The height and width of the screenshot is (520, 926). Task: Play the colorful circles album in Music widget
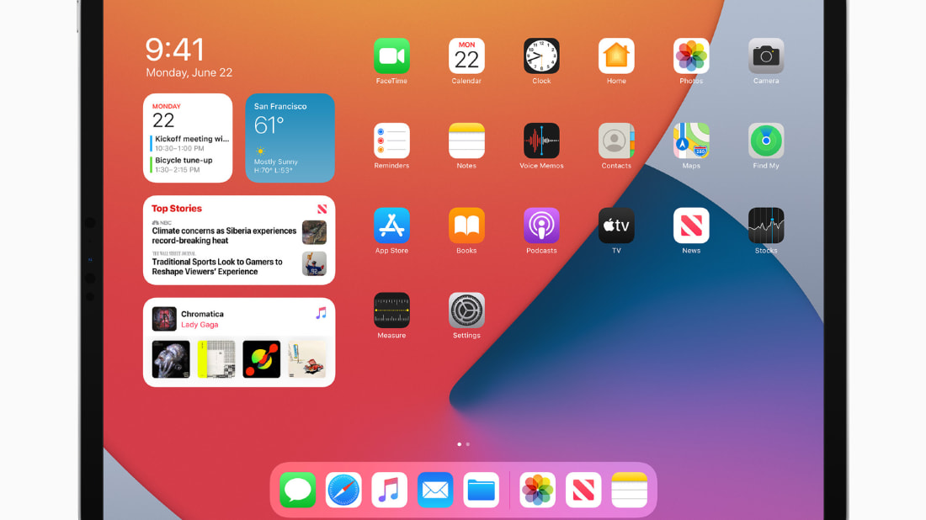[262, 358]
